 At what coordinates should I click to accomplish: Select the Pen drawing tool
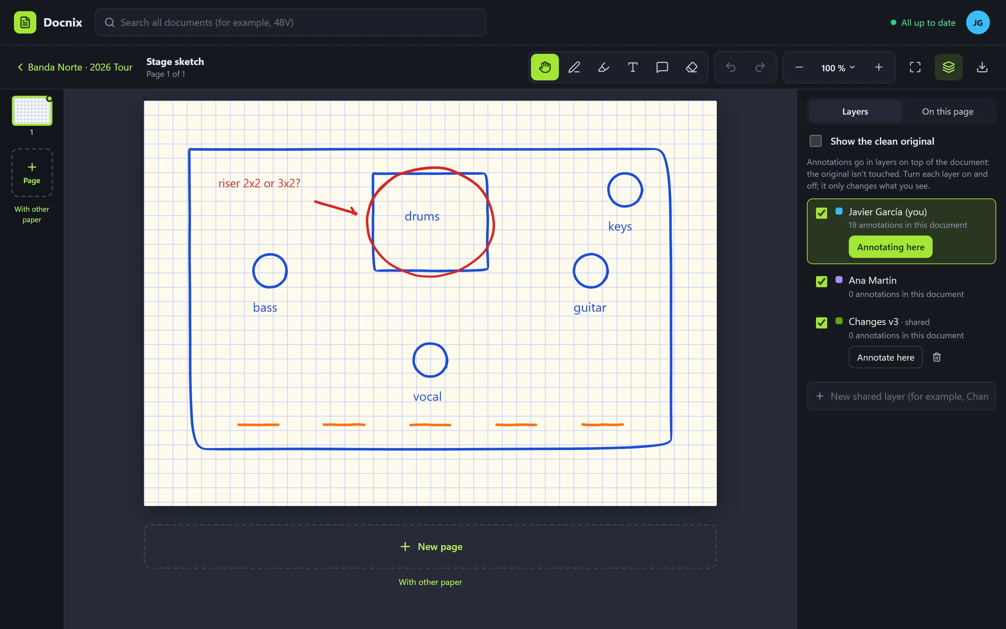pyautogui.click(x=574, y=67)
